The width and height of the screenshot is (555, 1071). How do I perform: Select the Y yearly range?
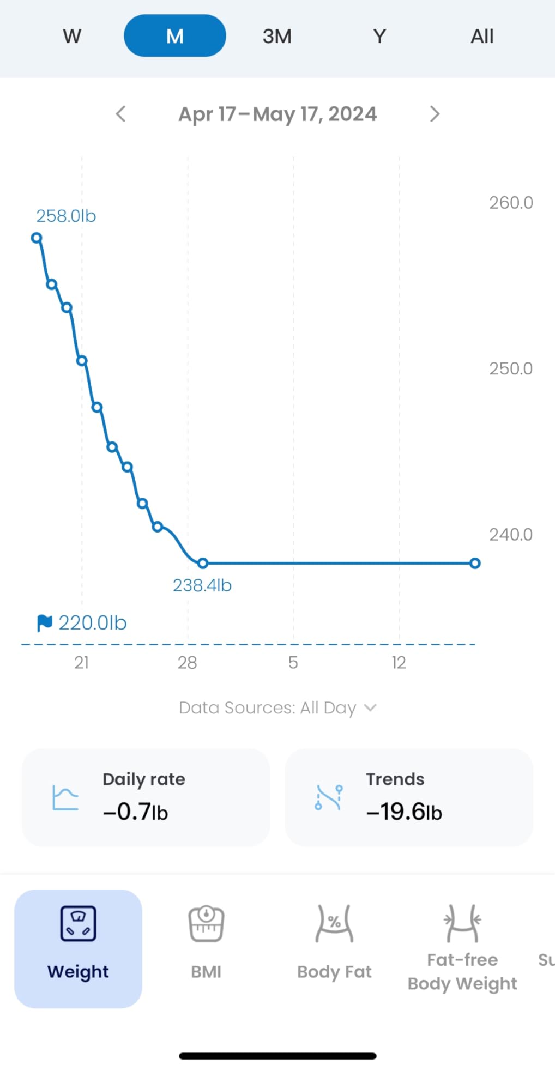[x=379, y=36]
